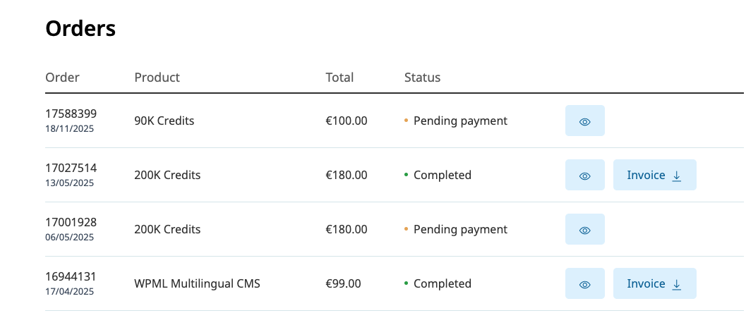746x325 pixels.
Task: Click the Total column header
Action: coord(339,78)
